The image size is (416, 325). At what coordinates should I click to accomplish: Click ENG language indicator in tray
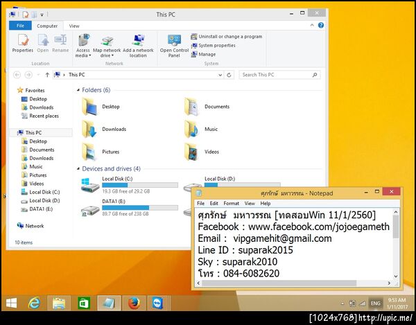click(x=375, y=304)
